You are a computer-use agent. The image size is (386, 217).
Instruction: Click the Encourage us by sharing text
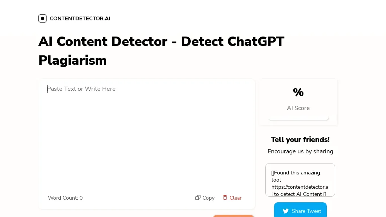300,151
